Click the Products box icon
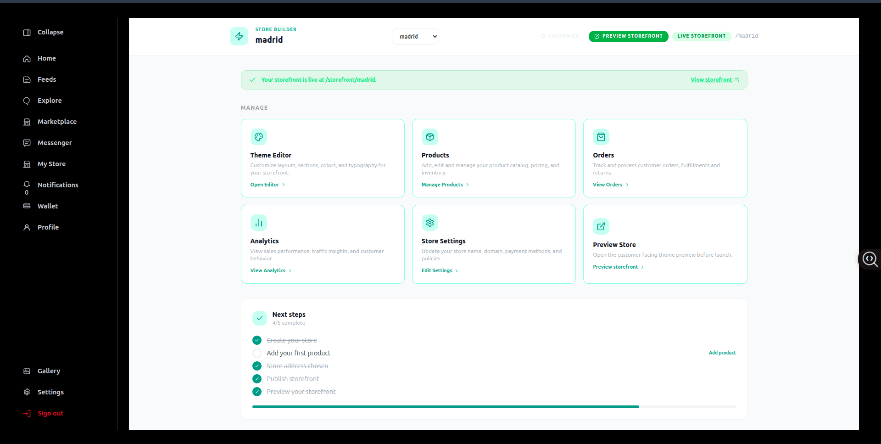Screen dimensions: 881x444 coord(430,137)
